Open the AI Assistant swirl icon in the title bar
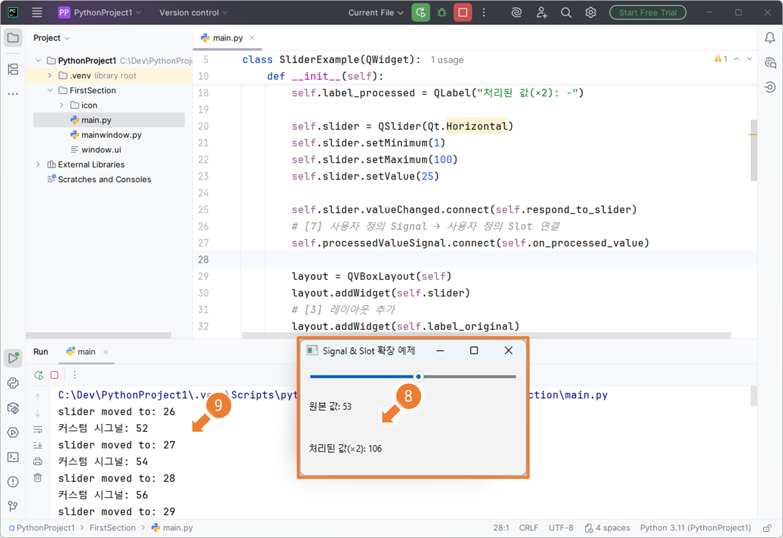 pos(517,13)
